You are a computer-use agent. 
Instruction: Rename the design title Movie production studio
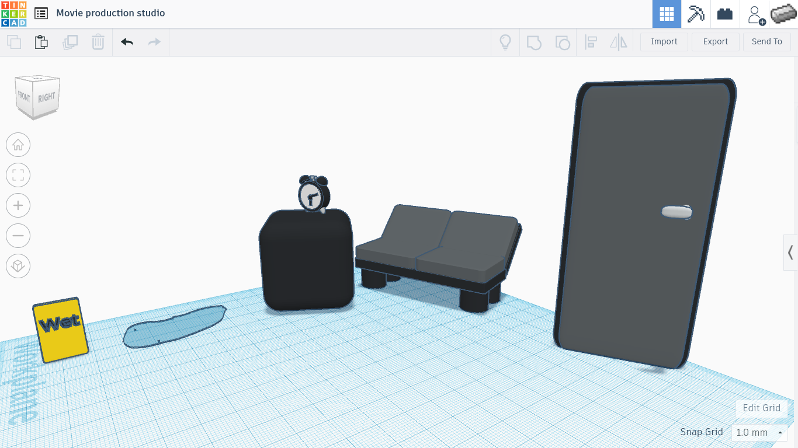tap(110, 13)
